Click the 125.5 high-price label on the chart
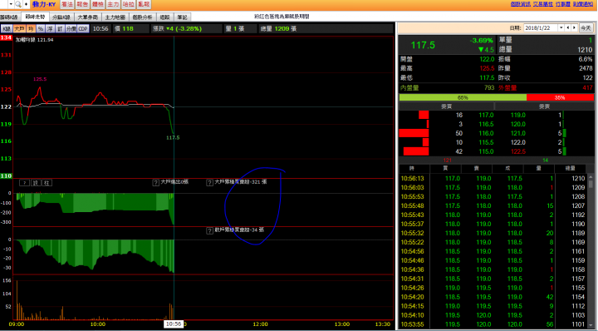This screenshot has height=331, width=598. [40, 79]
